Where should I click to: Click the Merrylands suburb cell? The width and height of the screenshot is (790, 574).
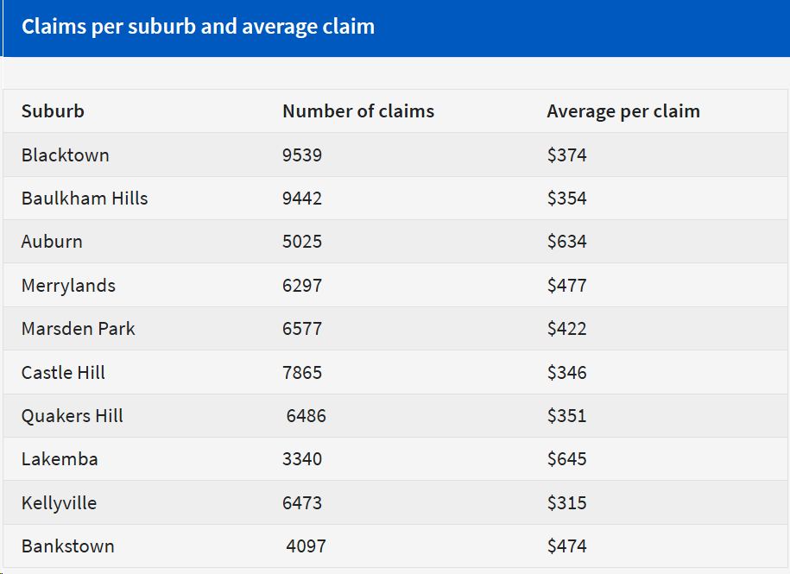(x=68, y=286)
